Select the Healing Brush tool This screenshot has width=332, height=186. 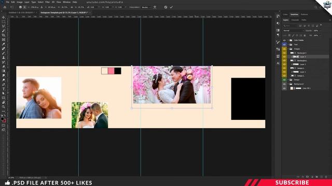[4, 49]
